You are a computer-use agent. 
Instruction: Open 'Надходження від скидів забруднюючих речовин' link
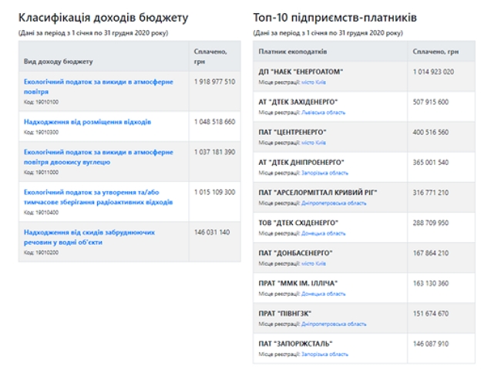89,237
